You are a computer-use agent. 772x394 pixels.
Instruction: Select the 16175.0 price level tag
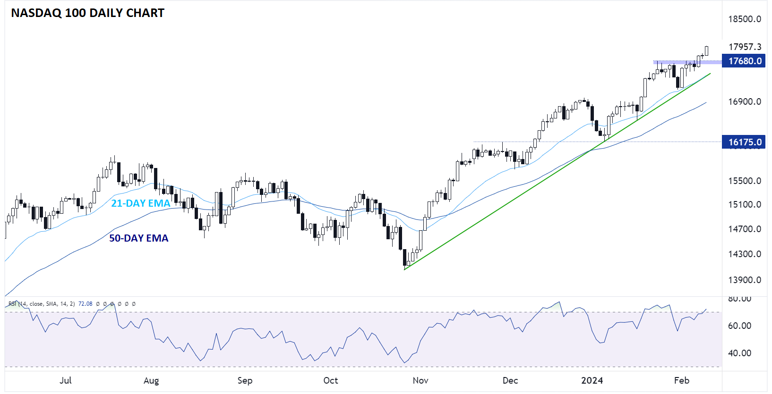click(744, 142)
